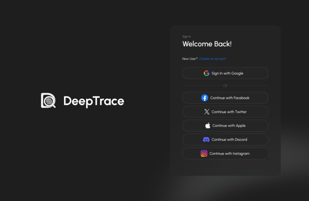Click the Discord logo icon
This screenshot has height=201, width=309.
tap(206, 140)
